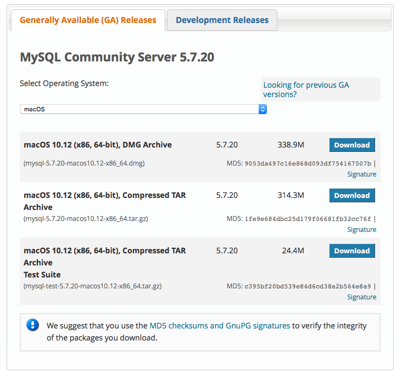Open MD5 checksums and GnuPG signatures link
Screen dimensions: 402x380
pos(220,326)
